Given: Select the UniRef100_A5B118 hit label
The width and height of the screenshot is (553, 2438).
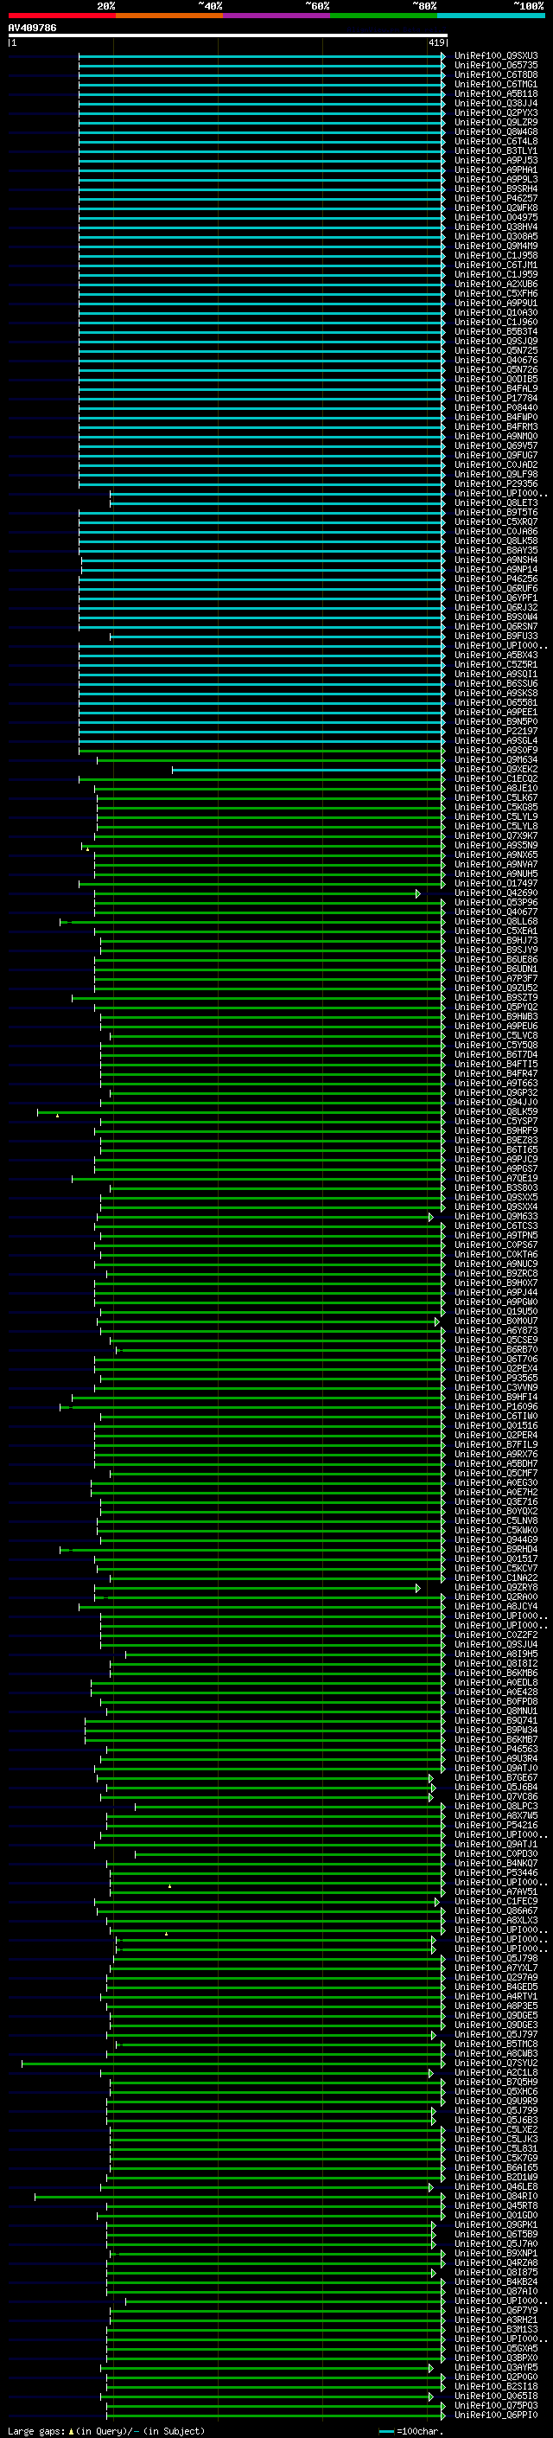Looking at the screenshot, I should click(x=496, y=93).
